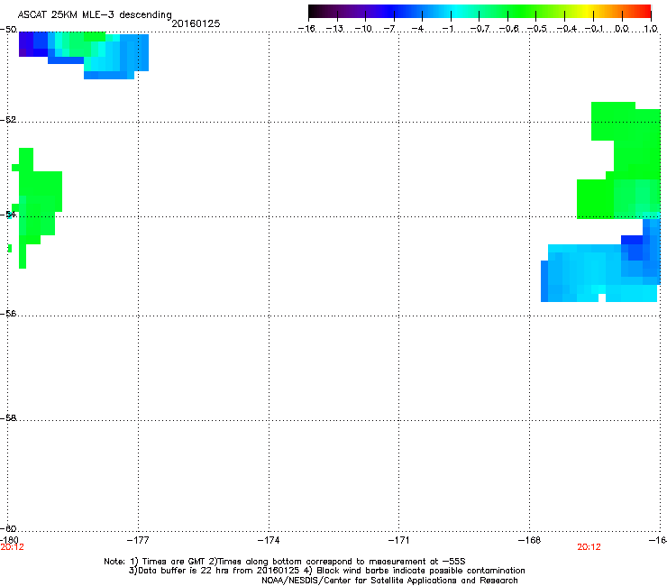The image size is (667, 586).
Task: Click the blue-purple data patch near latitude -50
Action: (84, 53)
